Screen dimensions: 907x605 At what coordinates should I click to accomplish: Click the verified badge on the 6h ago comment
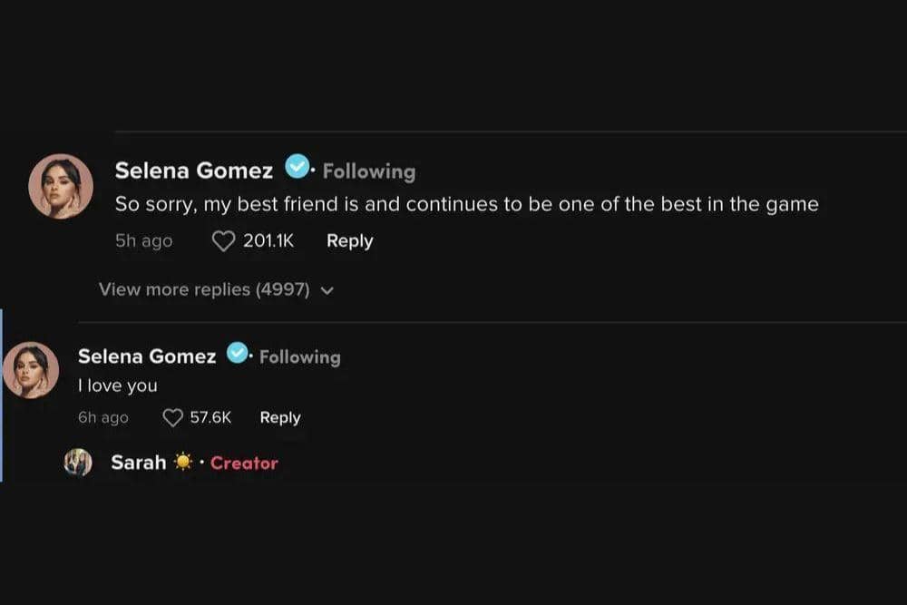click(x=238, y=354)
